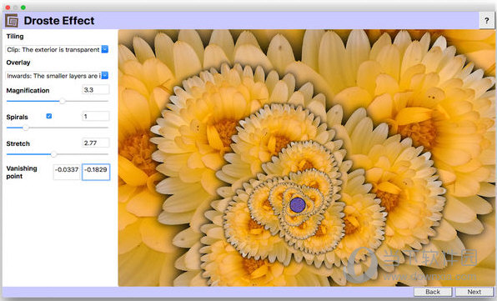Open the Tiling dropdown showing Clip option
Viewport: 497px width, 301px height.
tap(57, 49)
